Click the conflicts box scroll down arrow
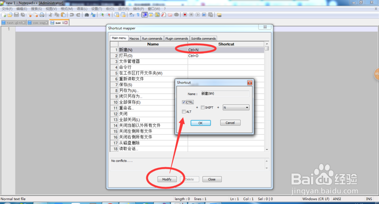Screen dimensions: 379x204 coord(266,168)
